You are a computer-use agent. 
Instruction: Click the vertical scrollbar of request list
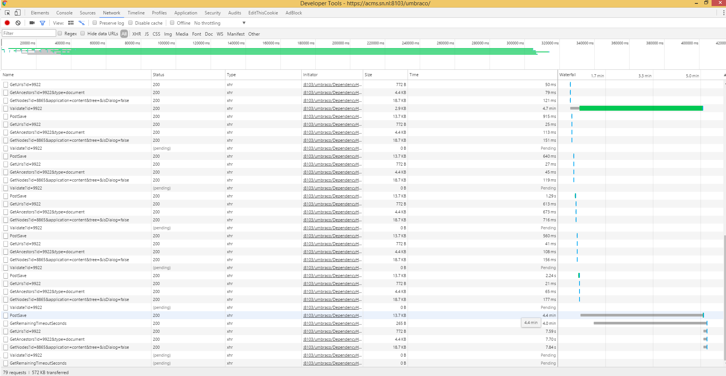pos(724,298)
